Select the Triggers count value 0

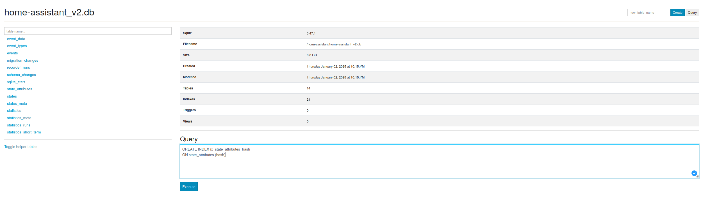click(x=308, y=110)
